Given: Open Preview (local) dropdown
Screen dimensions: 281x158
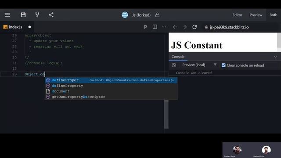Looking at the screenshot, I should coord(199,65).
